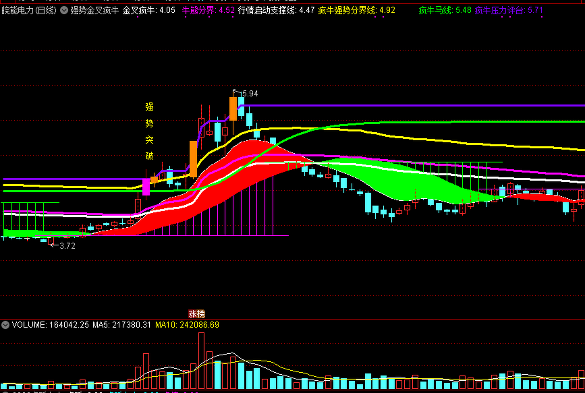Image resolution: width=585 pixels, height=393 pixels.
Task: Click the 皖能电力(日线) chart title
Action: coord(29,10)
